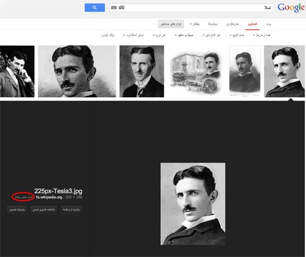The height and width of the screenshot is (257, 306).
Task: Open the Standard view (نمای استاندارد) dropdown
Action: tap(133, 35)
